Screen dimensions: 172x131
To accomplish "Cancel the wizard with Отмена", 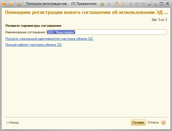I will tap(153, 122).
